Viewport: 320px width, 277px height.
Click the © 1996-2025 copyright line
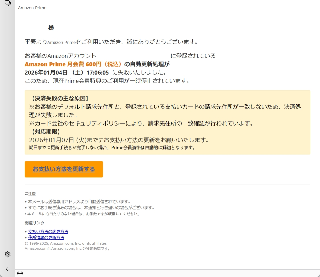(x=66, y=243)
